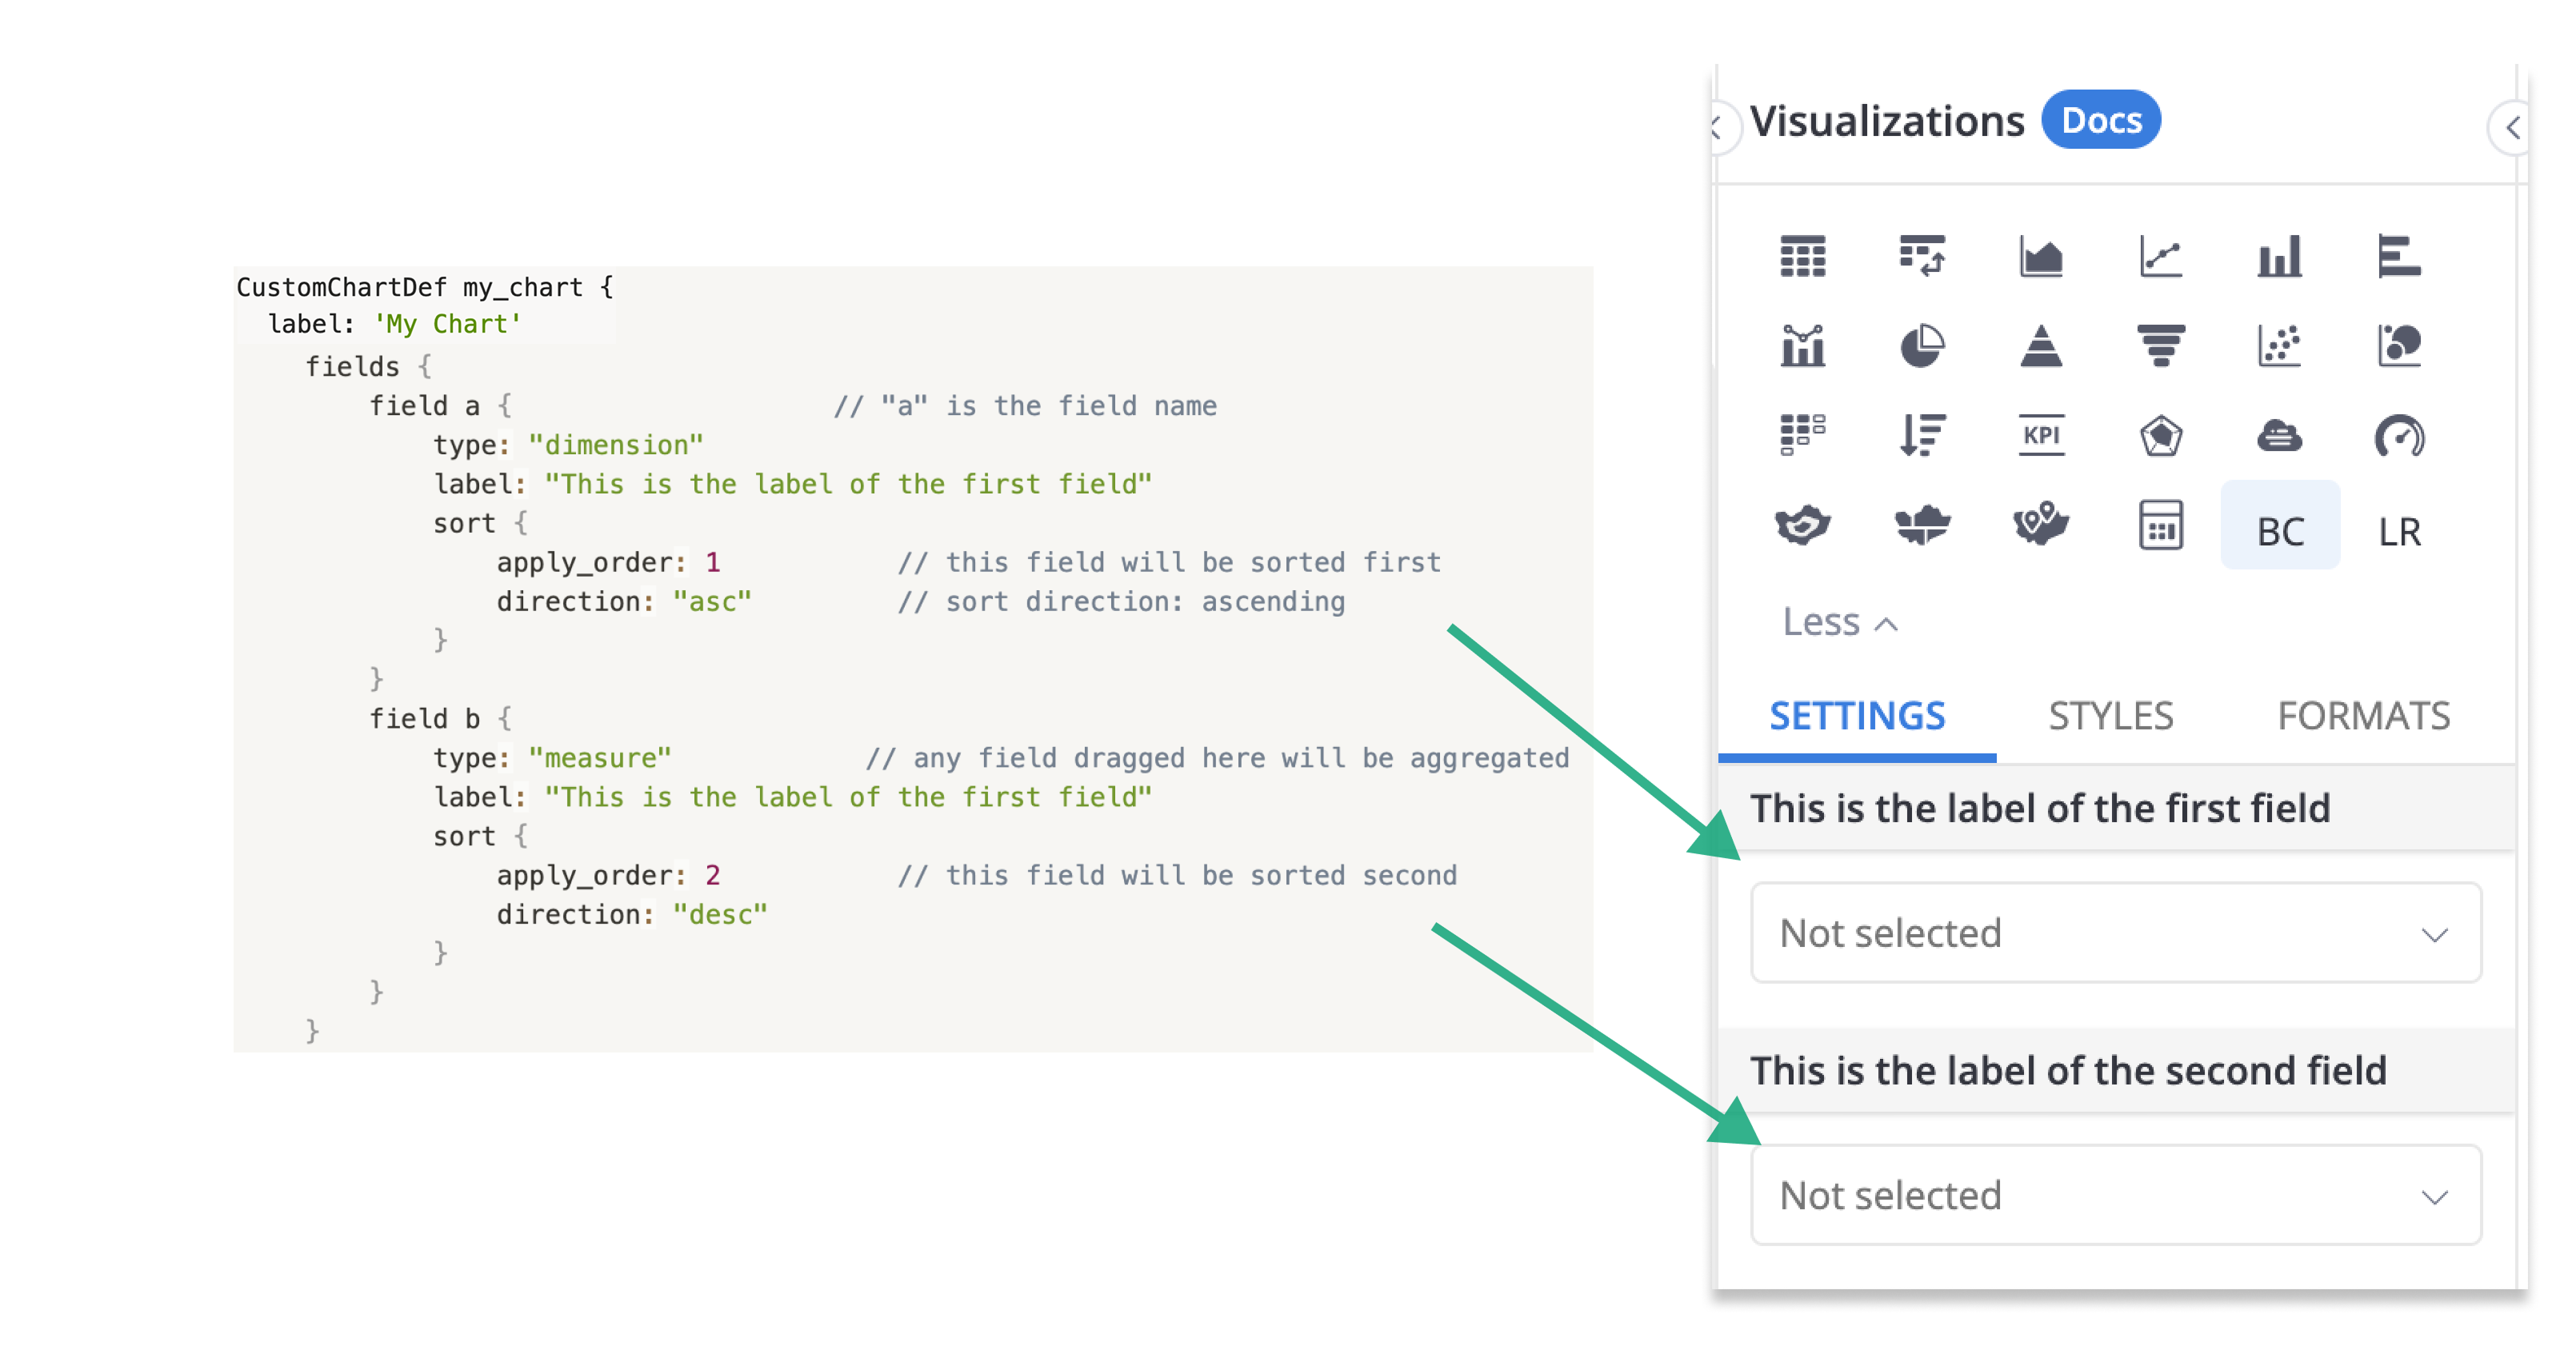Click 'CustomChartDef my_chart {' code line
The height and width of the screenshot is (1350, 2576).
pos(425,287)
